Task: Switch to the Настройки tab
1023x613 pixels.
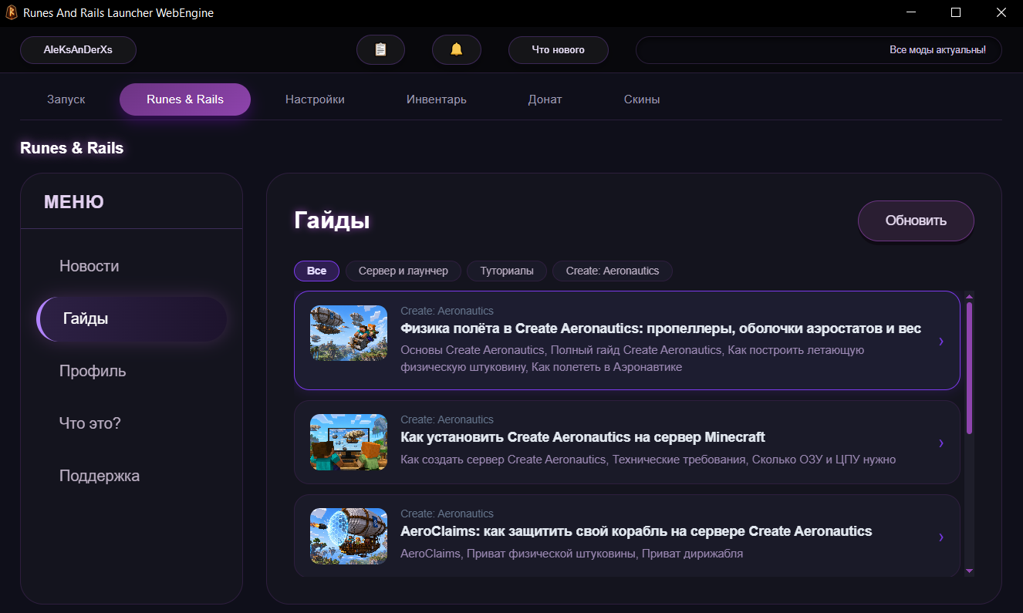Action: [x=315, y=99]
